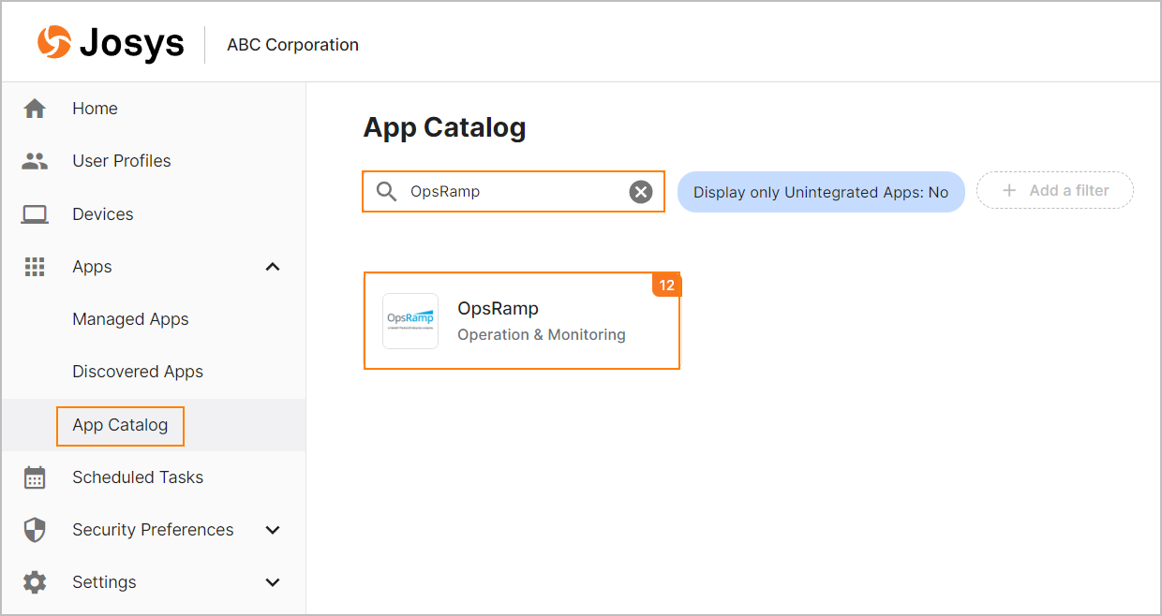Expand the Security Preferences chevron
This screenshot has width=1162, height=616.
[x=273, y=530]
